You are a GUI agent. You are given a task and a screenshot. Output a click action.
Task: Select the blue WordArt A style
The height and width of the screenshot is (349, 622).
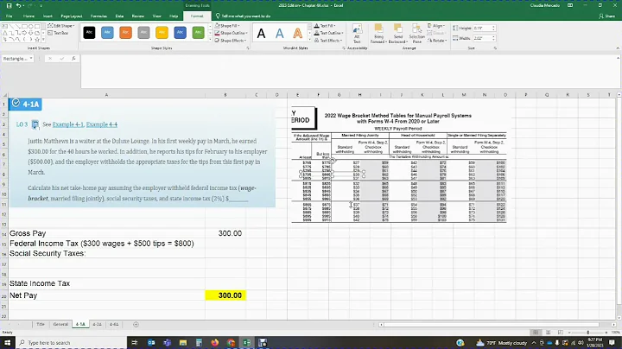(280, 34)
